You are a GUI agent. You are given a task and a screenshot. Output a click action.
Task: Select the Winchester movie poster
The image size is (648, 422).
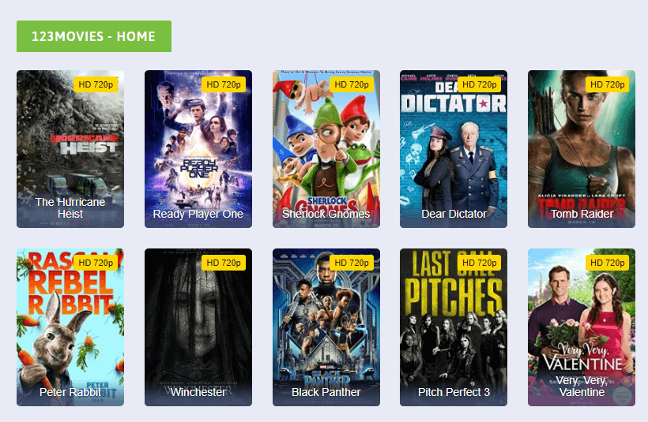point(198,327)
